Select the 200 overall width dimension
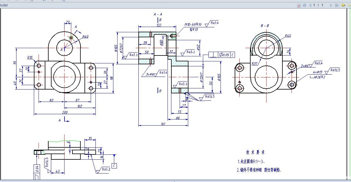This screenshot has height=182, width=351. coord(64,112)
